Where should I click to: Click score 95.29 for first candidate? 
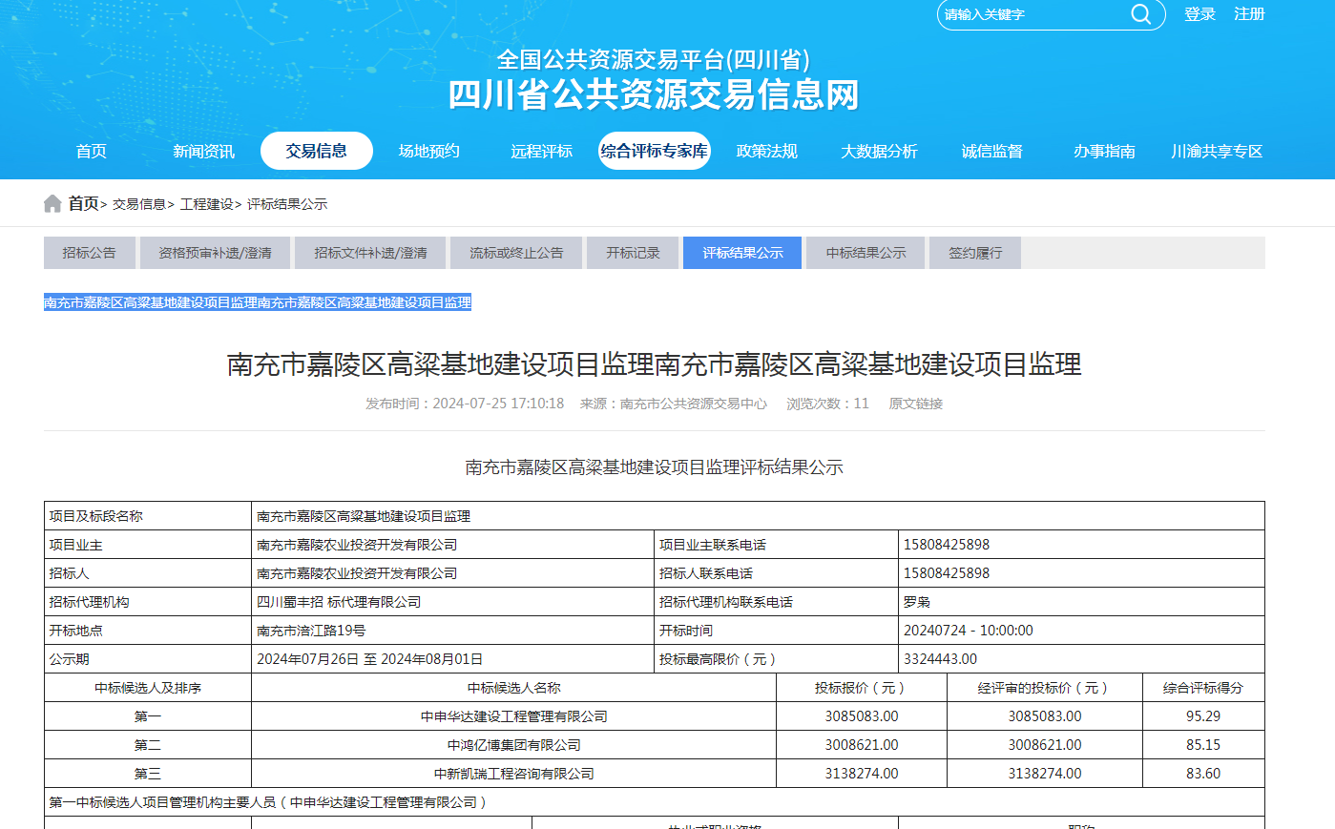coord(1203,716)
